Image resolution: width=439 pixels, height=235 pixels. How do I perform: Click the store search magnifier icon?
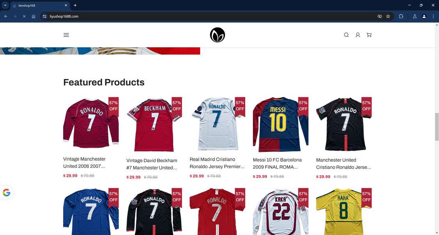click(x=346, y=35)
